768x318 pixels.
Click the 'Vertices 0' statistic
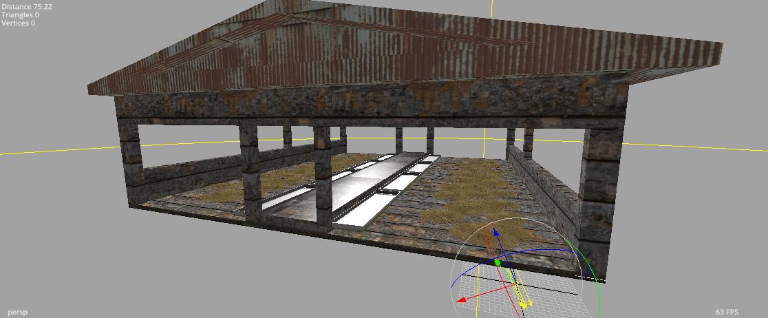pyautogui.click(x=18, y=23)
